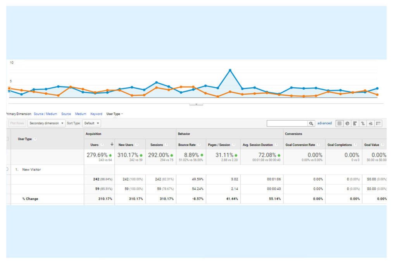Tick the New Visitor row checkbox
397x265 pixels.
pyautogui.click(x=7, y=169)
